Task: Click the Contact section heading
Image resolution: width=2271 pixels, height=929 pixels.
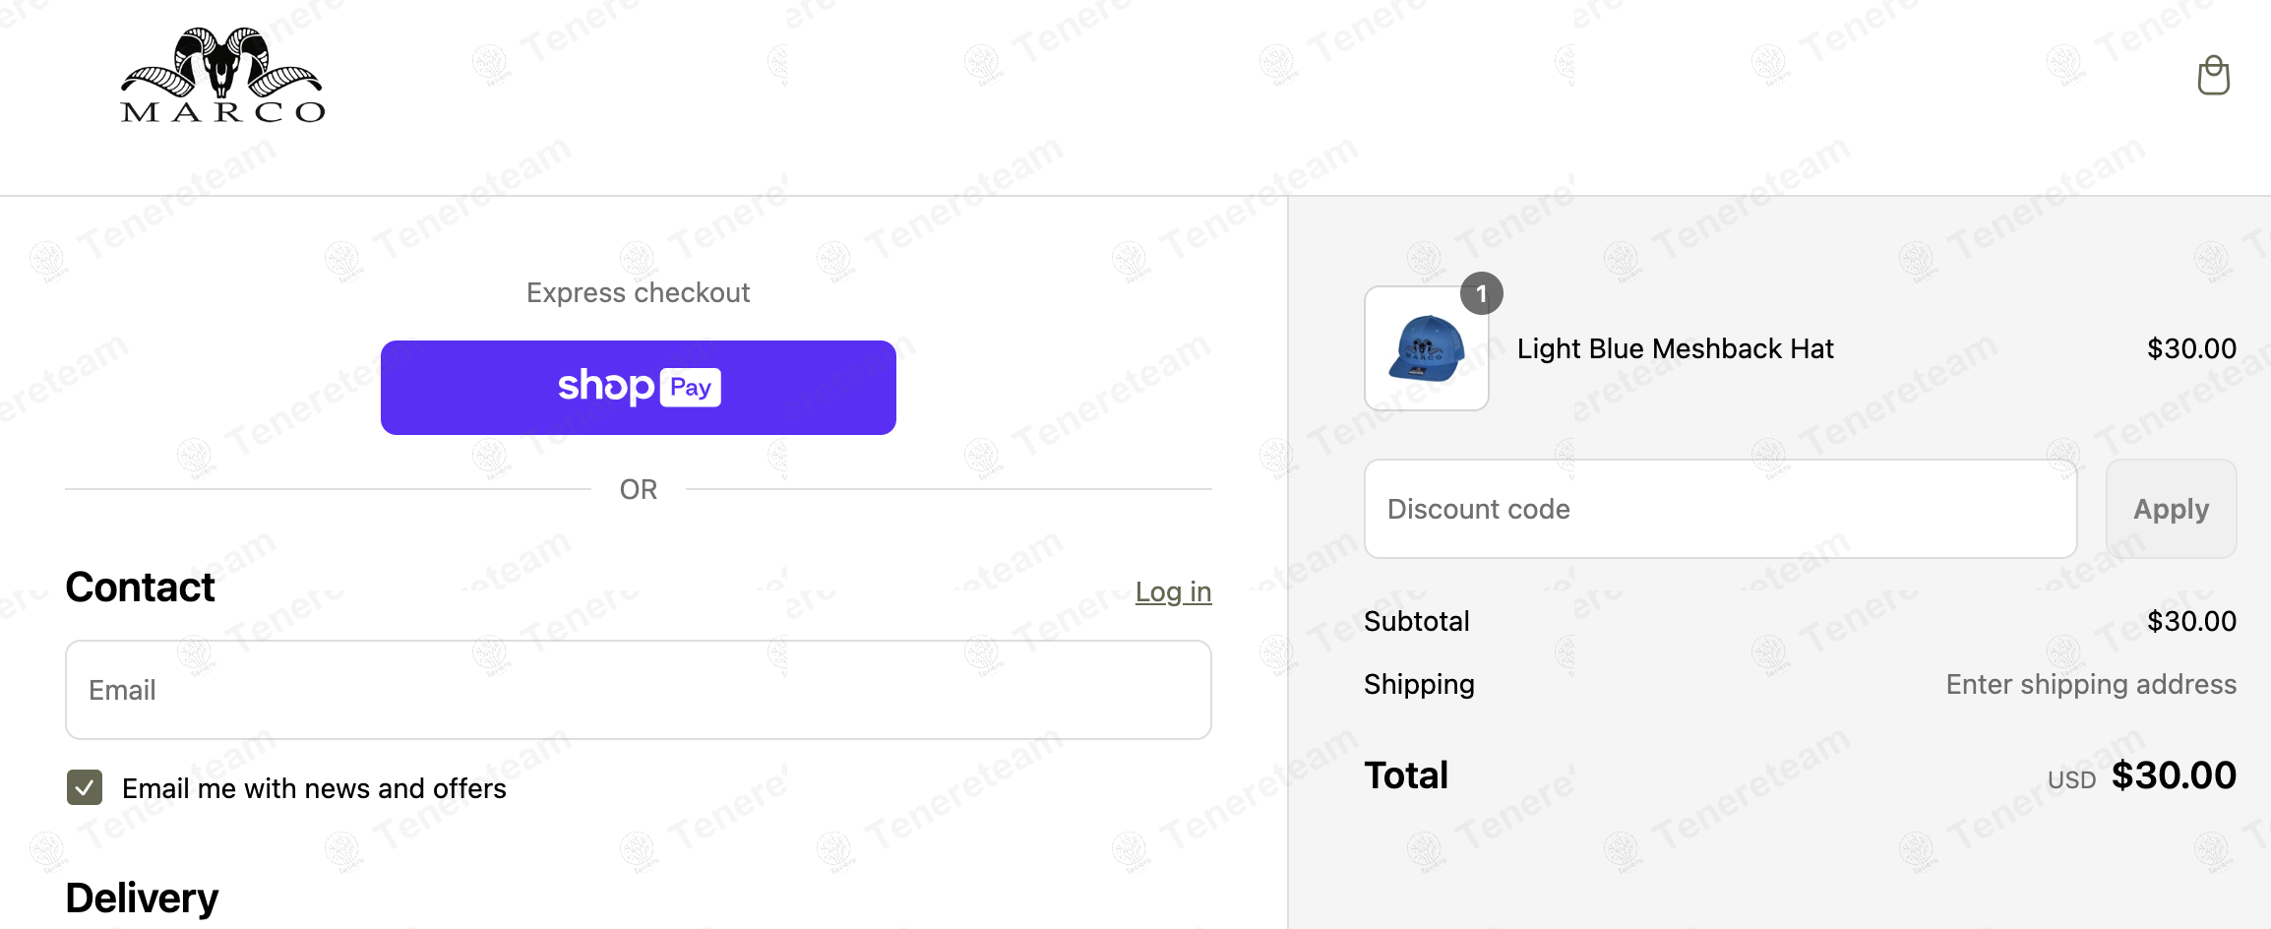Action: click(140, 588)
